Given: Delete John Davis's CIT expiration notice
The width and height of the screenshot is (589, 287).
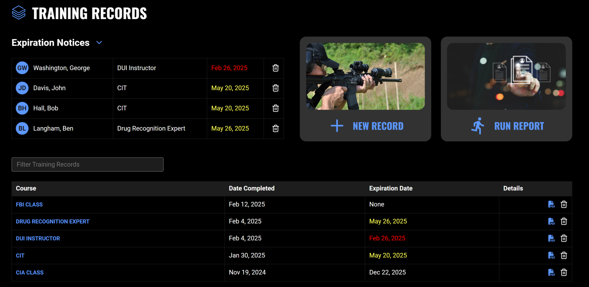Looking at the screenshot, I should pos(275,88).
